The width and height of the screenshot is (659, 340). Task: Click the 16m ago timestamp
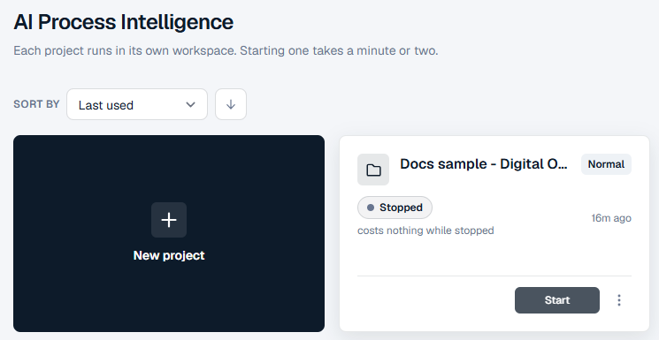point(611,218)
